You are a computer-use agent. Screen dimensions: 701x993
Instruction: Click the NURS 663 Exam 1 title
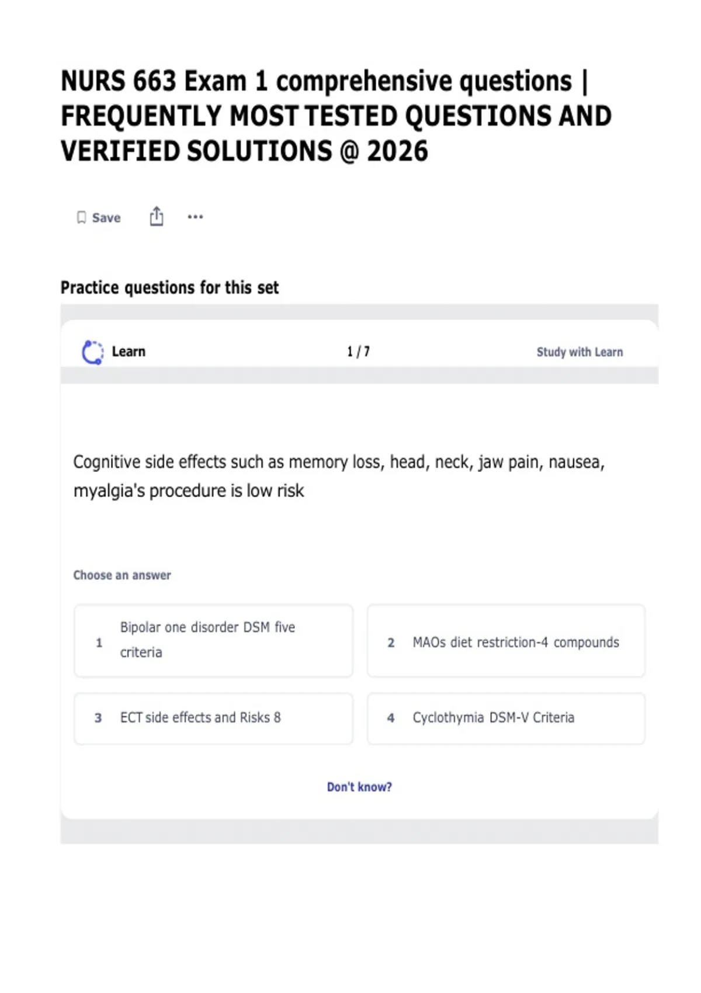tap(336, 116)
